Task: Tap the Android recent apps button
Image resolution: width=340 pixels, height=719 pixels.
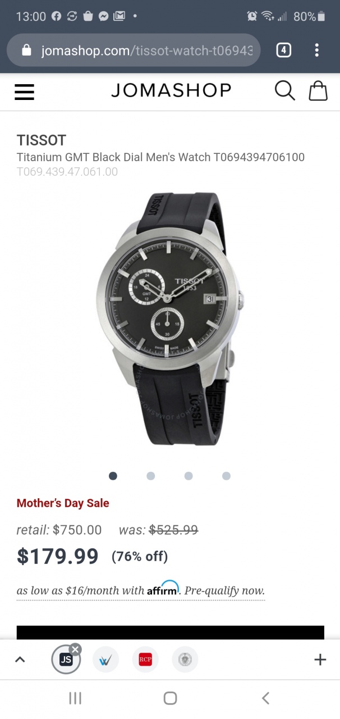Action: pyautogui.click(x=75, y=698)
